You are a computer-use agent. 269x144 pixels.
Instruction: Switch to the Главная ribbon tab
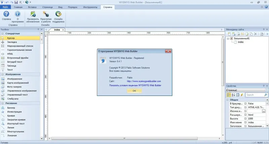18,7
